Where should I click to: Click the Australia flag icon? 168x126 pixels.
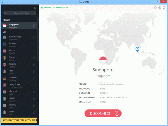4,44
